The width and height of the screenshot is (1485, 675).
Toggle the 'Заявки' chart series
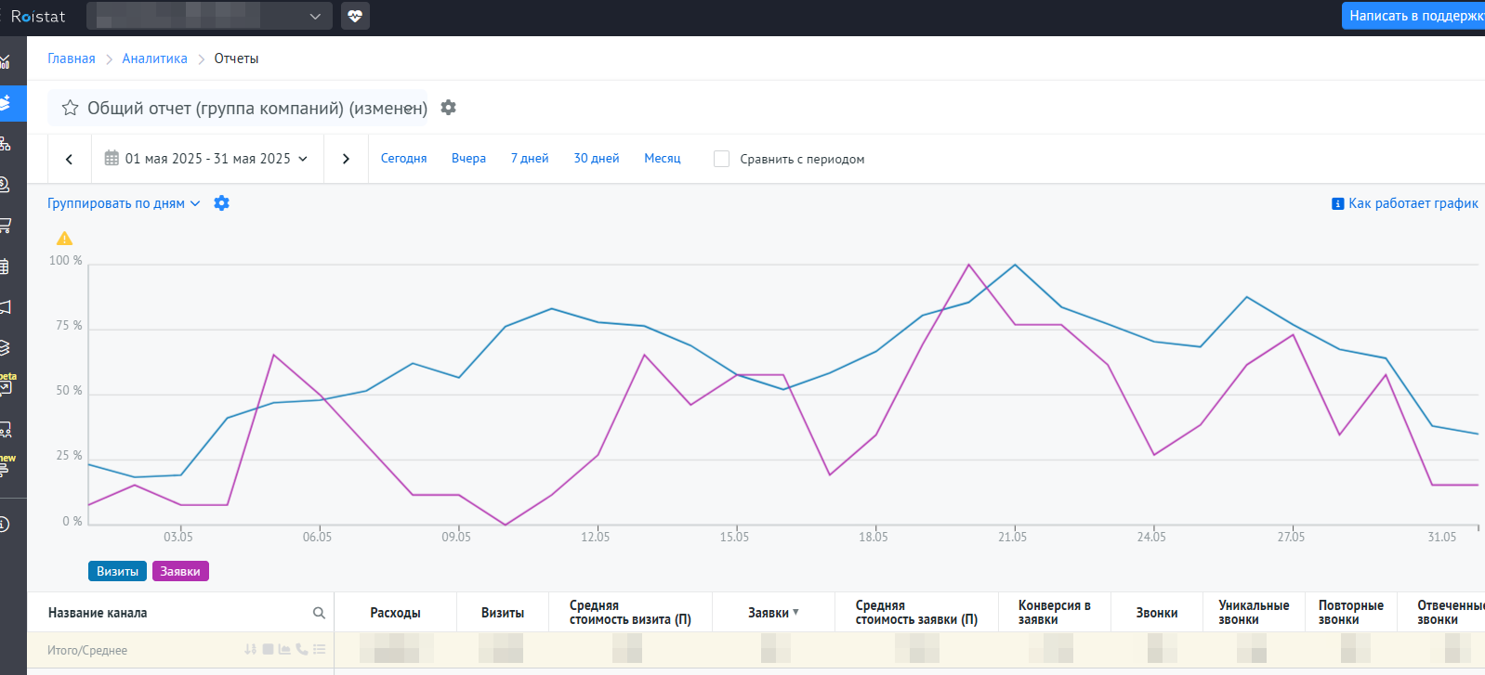pos(180,571)
